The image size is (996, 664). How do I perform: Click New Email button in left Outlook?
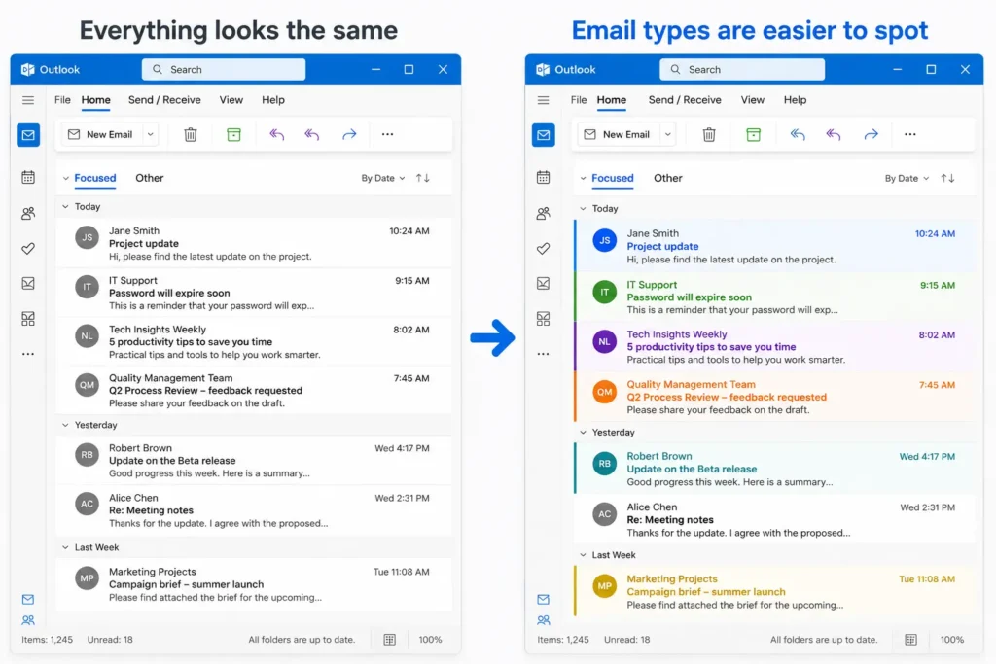[101, 134]
